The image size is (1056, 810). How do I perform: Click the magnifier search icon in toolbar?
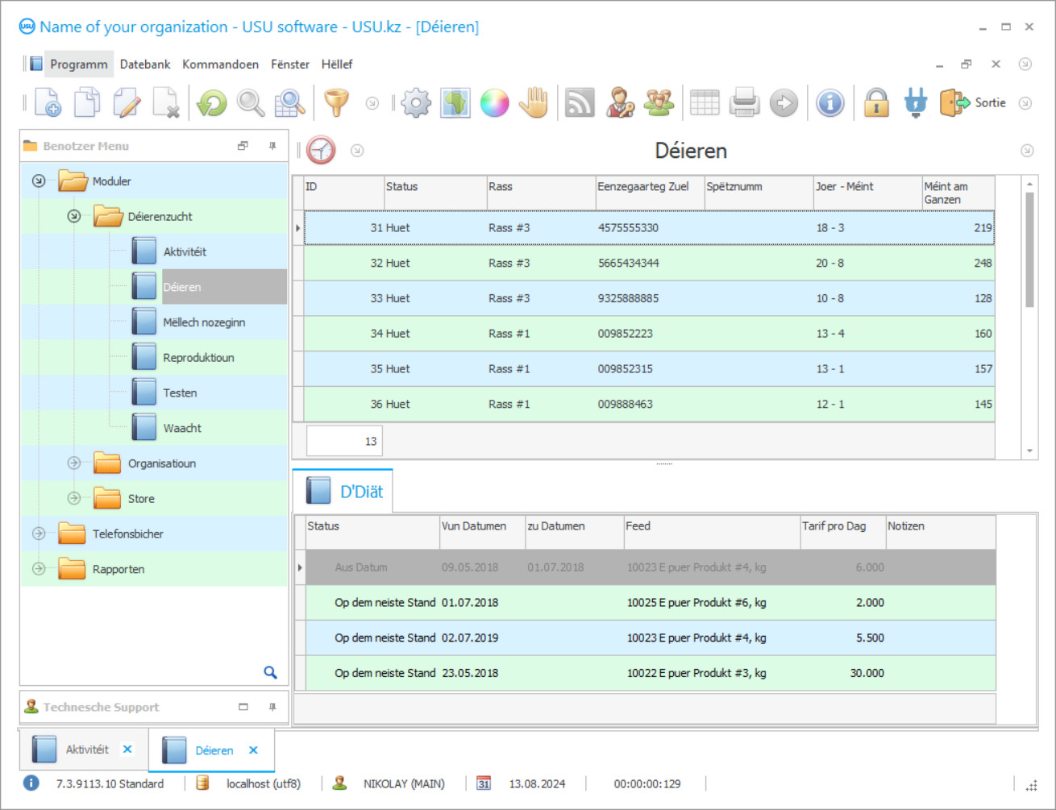click(x=251, y=103)
